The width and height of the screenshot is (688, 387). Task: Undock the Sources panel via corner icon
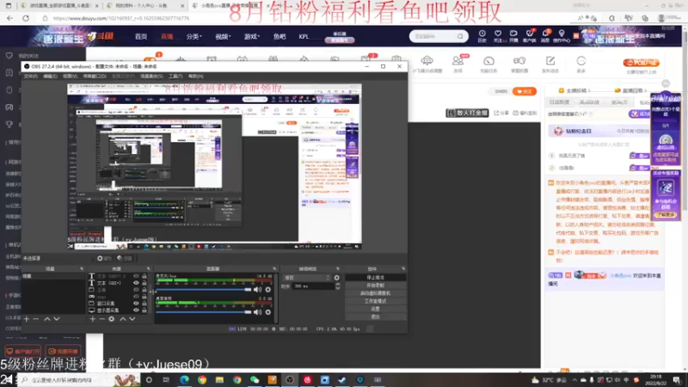point(148,268)
